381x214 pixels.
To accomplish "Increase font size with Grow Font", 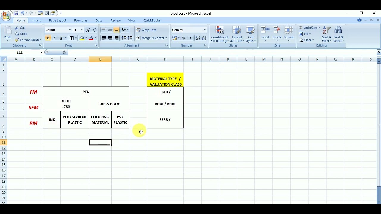I will (88, 30).
